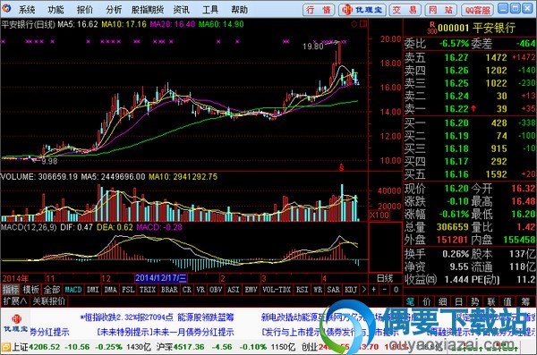Select the FSL indicator
The image size is (537, 355).
(128, 290)
